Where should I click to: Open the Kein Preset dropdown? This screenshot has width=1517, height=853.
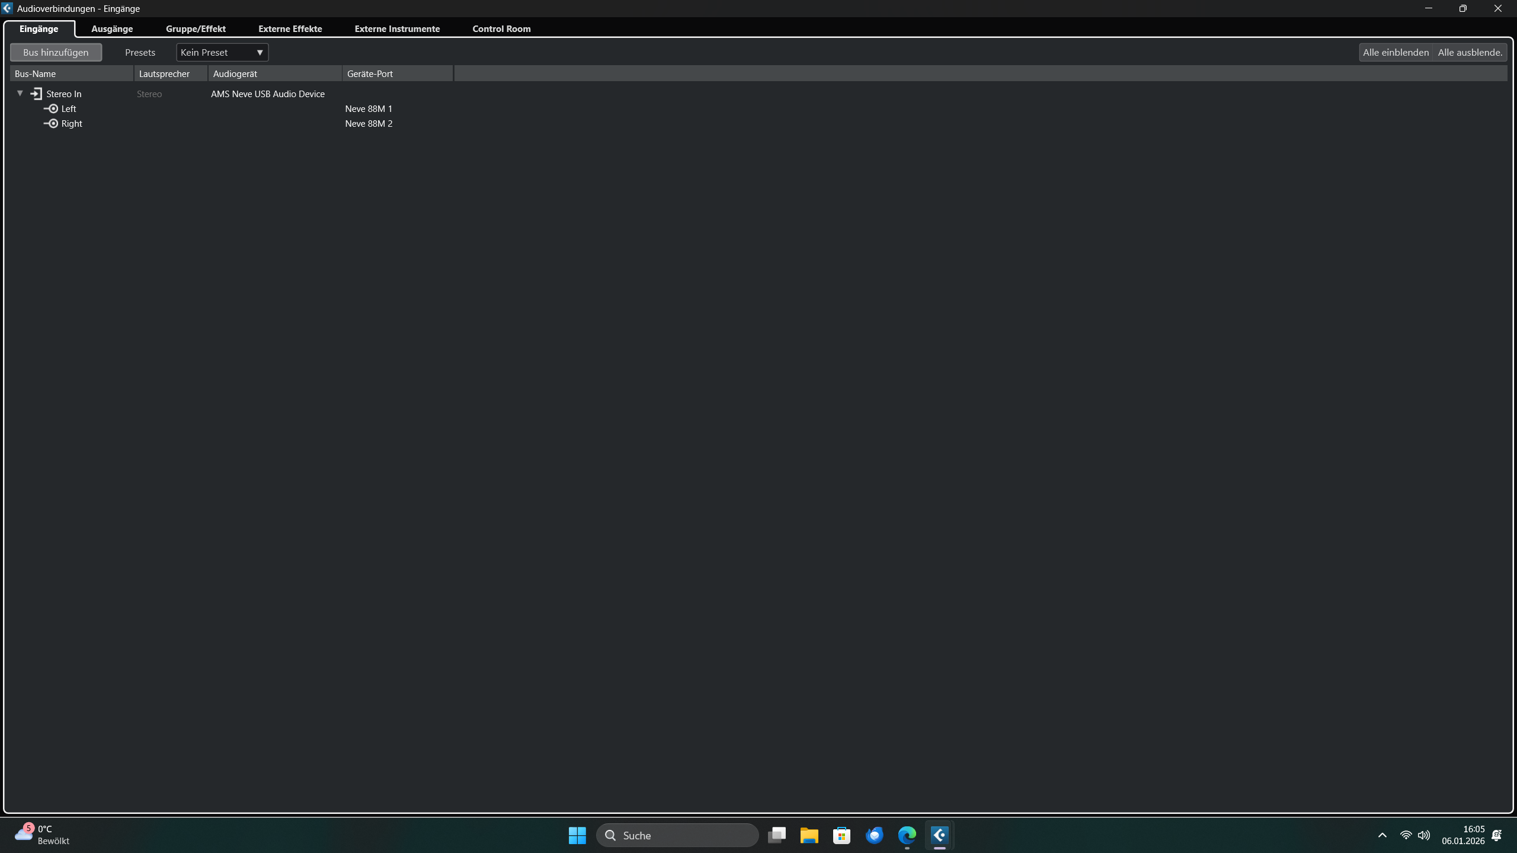pos(222,52)
